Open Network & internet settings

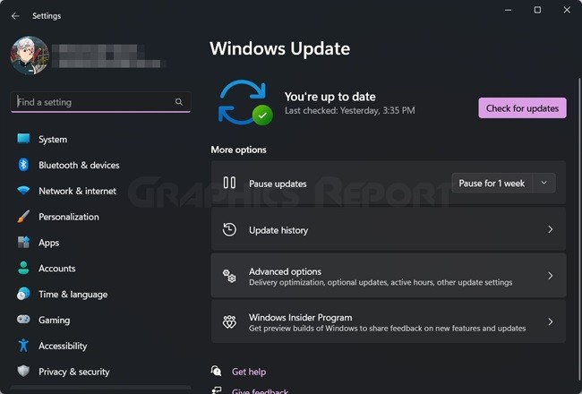[78, 191]
